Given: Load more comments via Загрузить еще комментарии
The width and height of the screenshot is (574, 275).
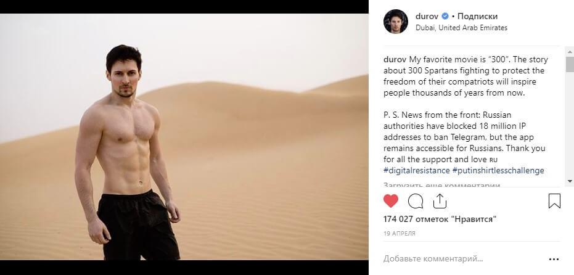Looking at the screenshot, I should [441, 186].
